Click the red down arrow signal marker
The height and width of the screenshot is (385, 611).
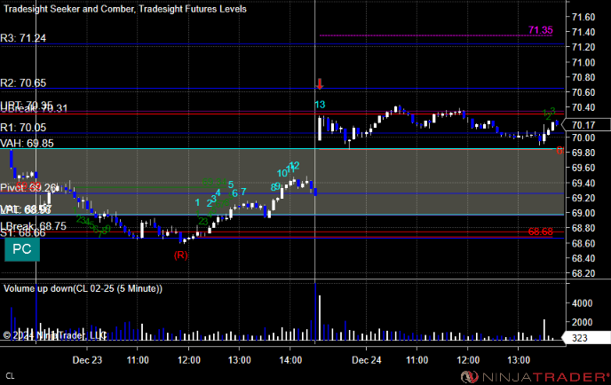pos(320,83)
